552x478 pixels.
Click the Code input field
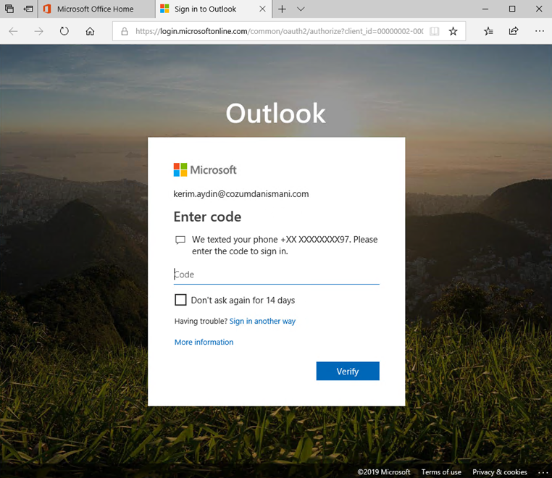click(276, 274)
